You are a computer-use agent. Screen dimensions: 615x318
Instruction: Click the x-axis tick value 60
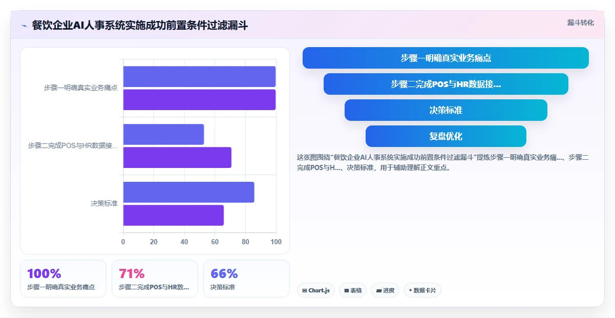click(x=215, y=242)
